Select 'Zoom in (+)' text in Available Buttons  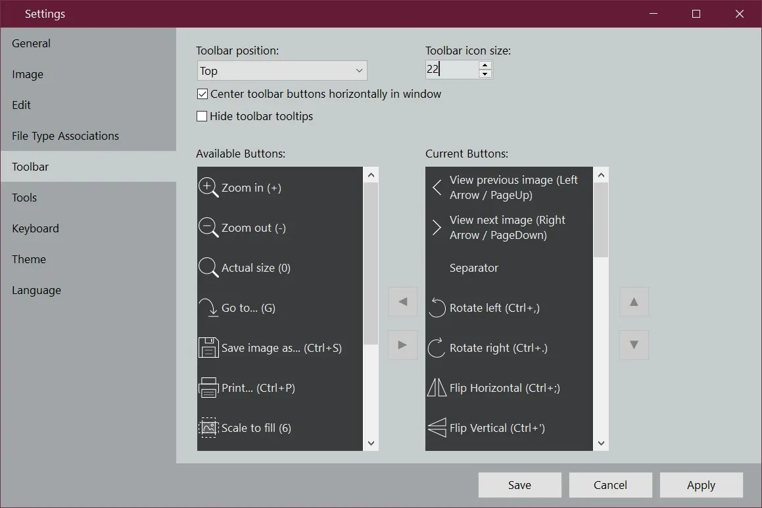(251, 188)
